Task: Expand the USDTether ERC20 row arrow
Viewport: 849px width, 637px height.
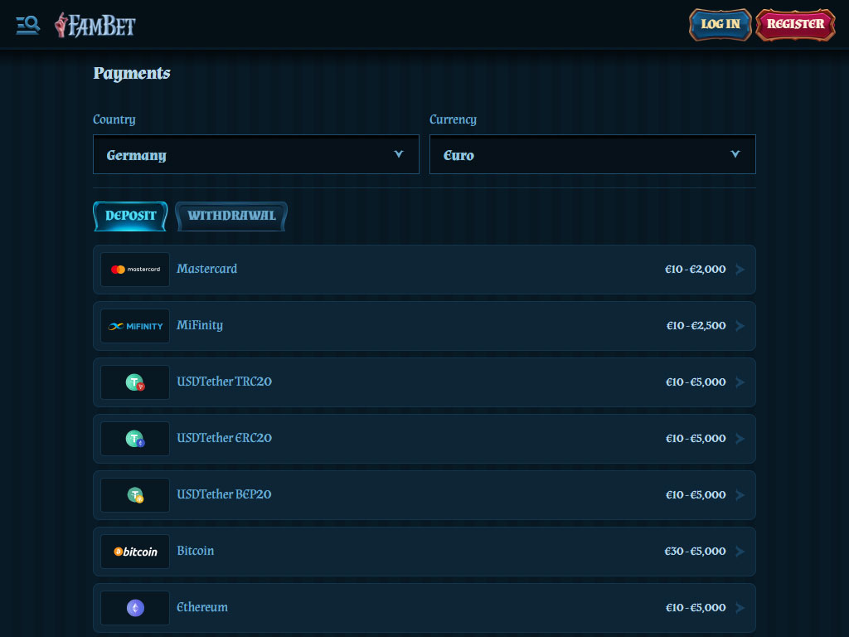Action: coord(740,438)
